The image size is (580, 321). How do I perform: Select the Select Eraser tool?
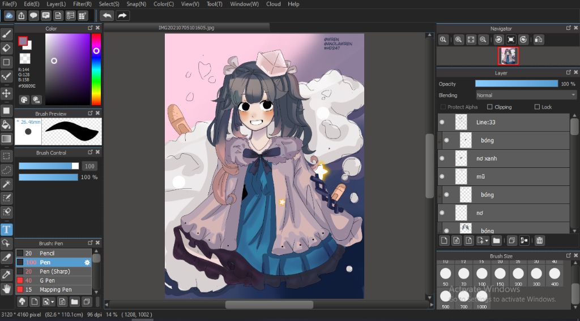pyautogui.click(x=6, y=212)
